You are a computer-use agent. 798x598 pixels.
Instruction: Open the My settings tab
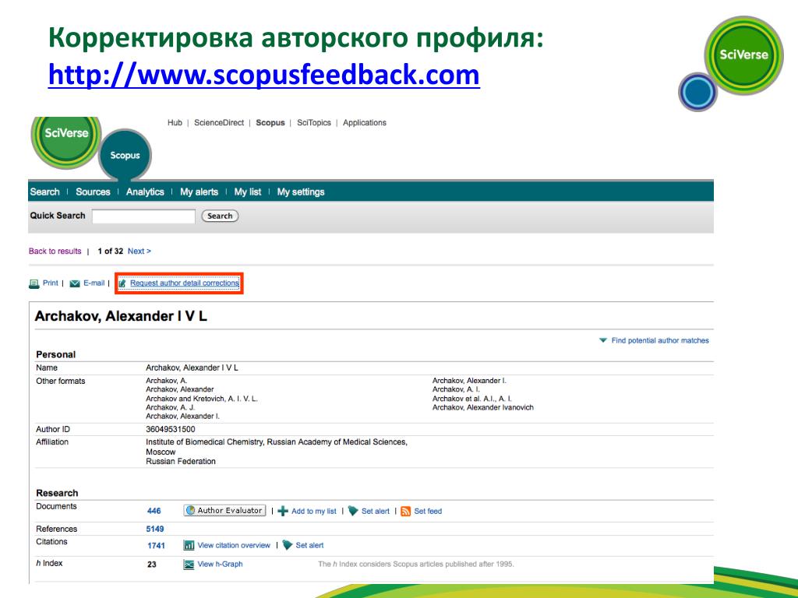point(301,192)
